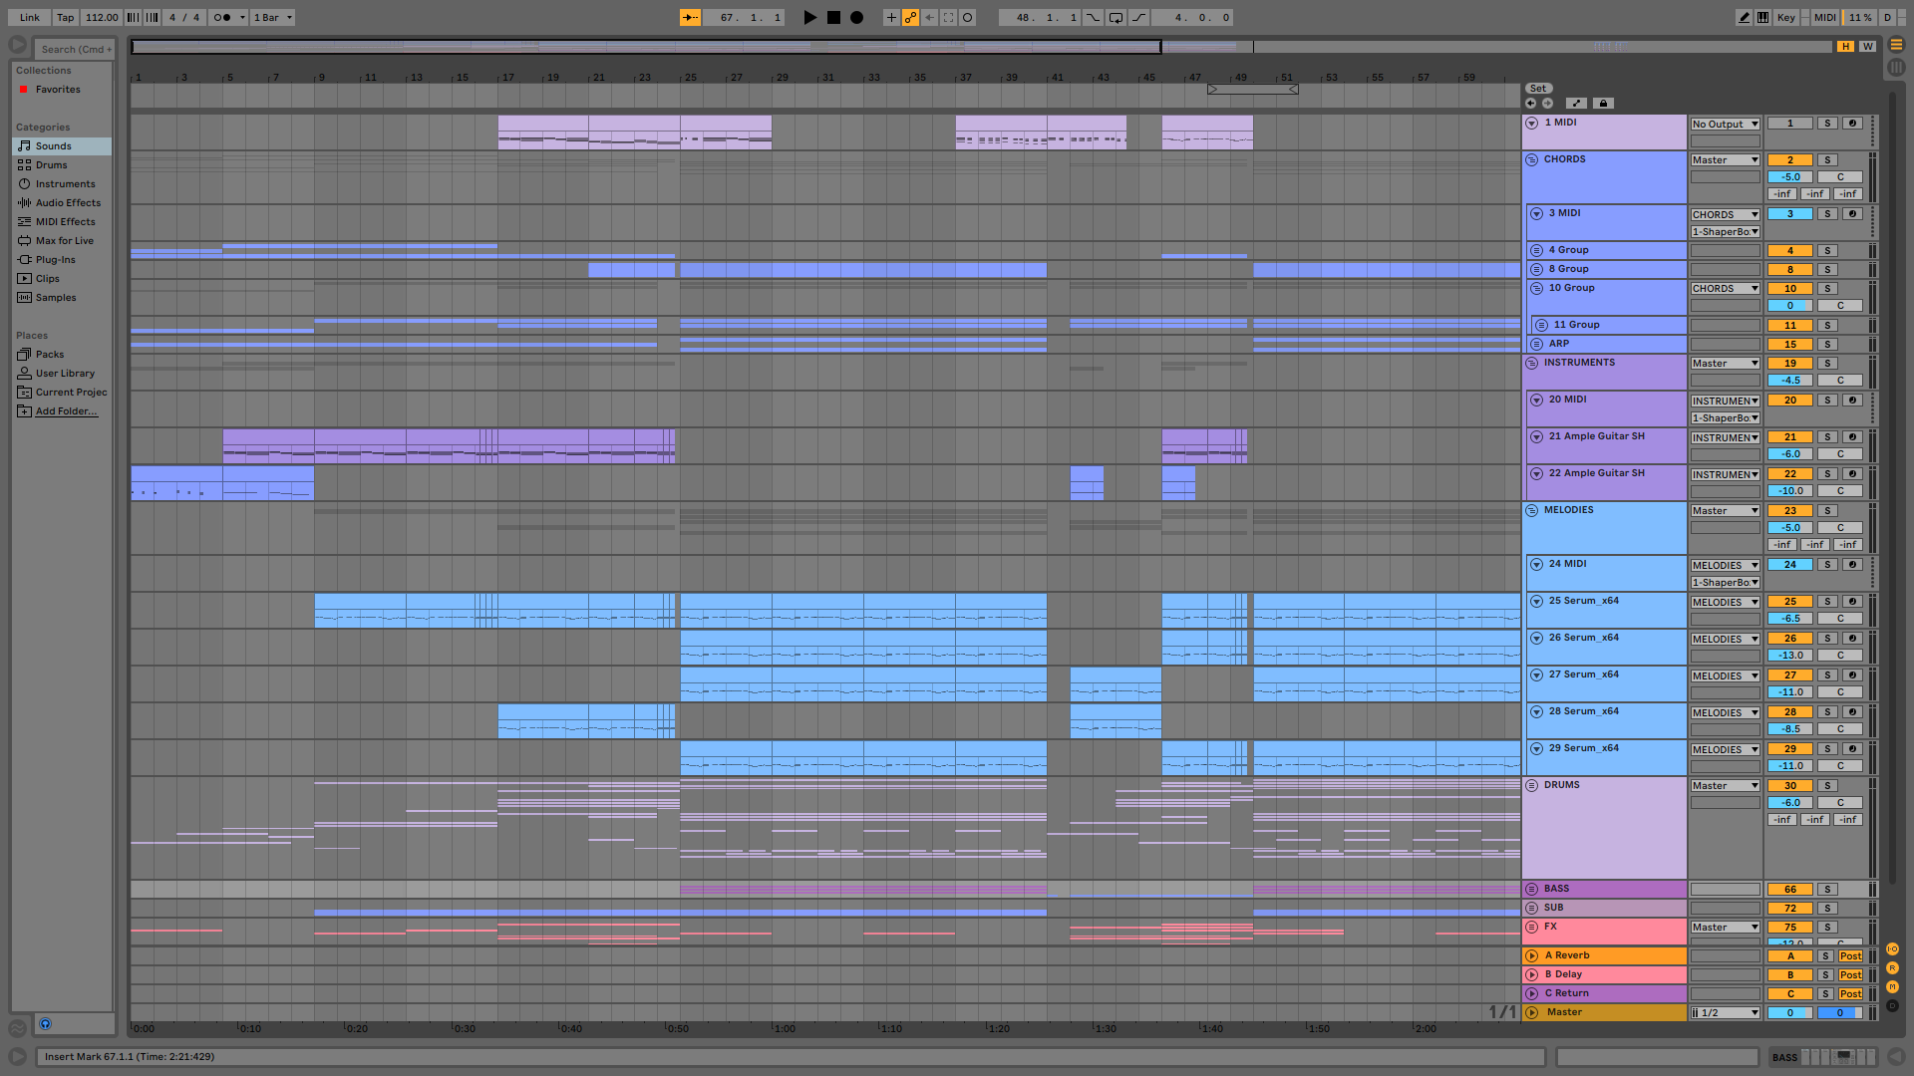Select Drums category in browser
This screenshot has height=1076, width=1914.
pos(52,164)
